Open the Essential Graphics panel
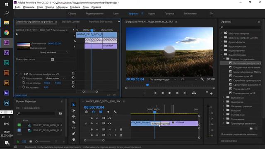 tap(239, 135)
